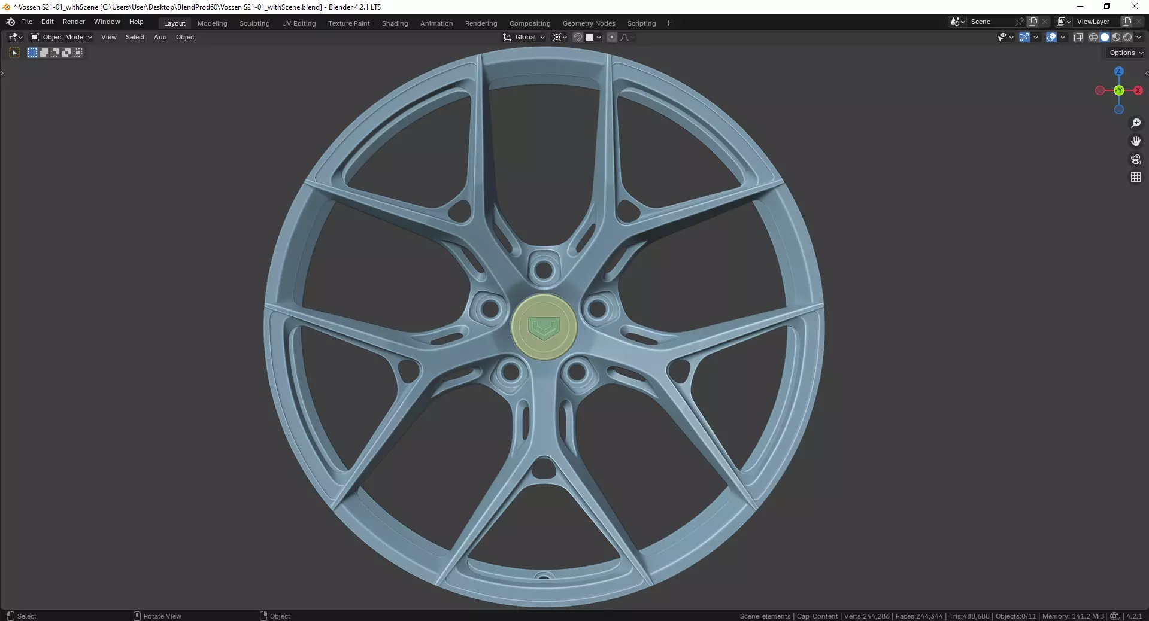Open snapping options dropdown

point(593,37)
